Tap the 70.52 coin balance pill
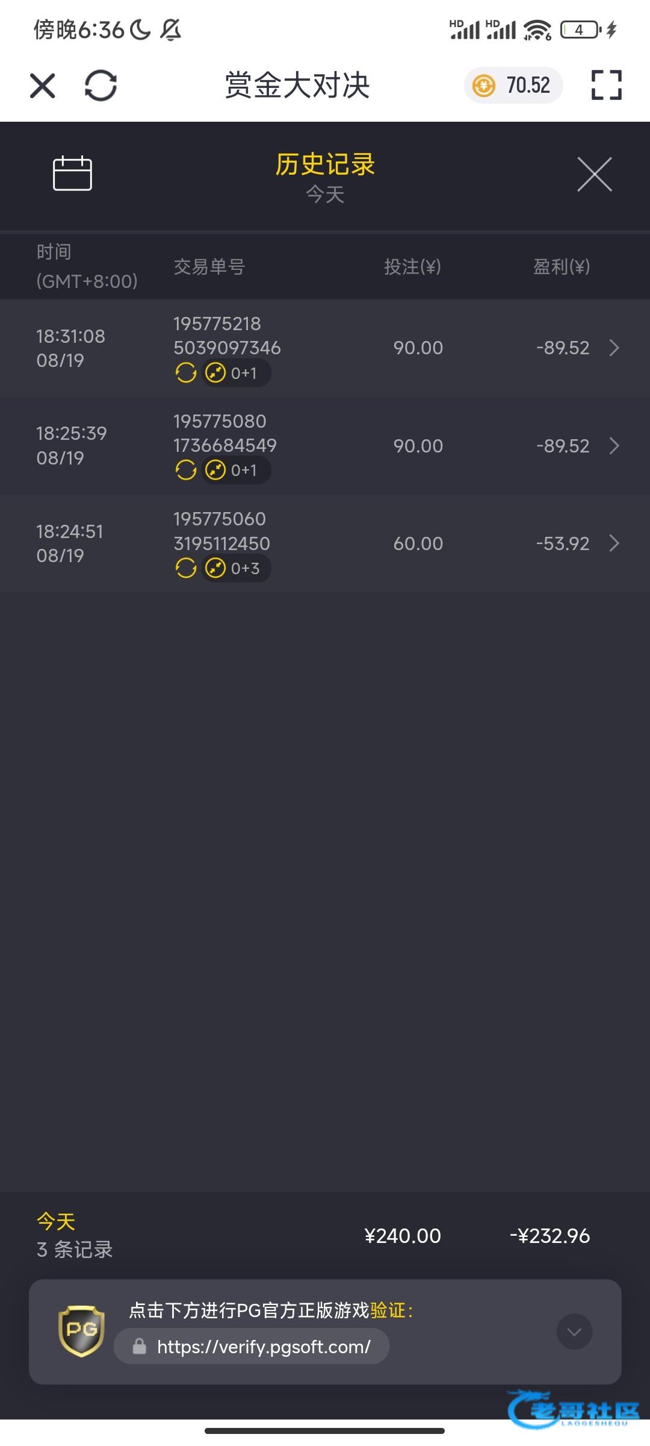This screenshot has width=650, height=1446. [x=513, y=85]
